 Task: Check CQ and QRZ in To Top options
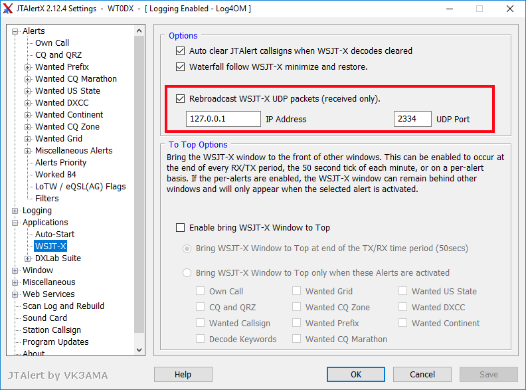(201, 307)
